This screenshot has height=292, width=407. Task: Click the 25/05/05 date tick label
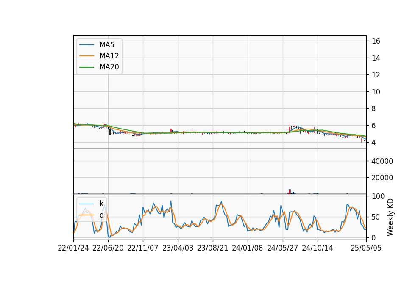[366, 248]
